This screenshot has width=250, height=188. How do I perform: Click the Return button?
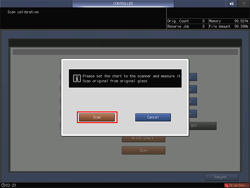pyautogui.click(x=221, y=177)
